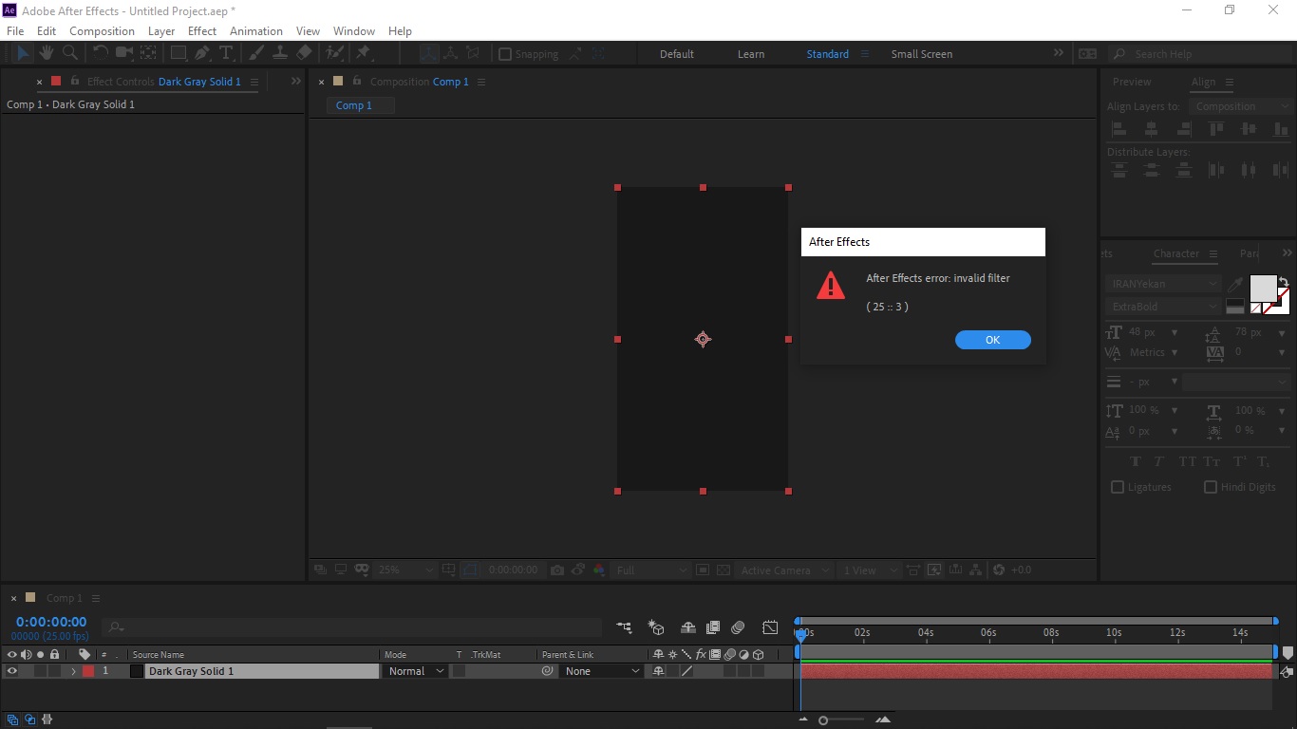Open the Layer menu
The height and width of the screenshot is (729, 1297).
click(x=161, y=31)
